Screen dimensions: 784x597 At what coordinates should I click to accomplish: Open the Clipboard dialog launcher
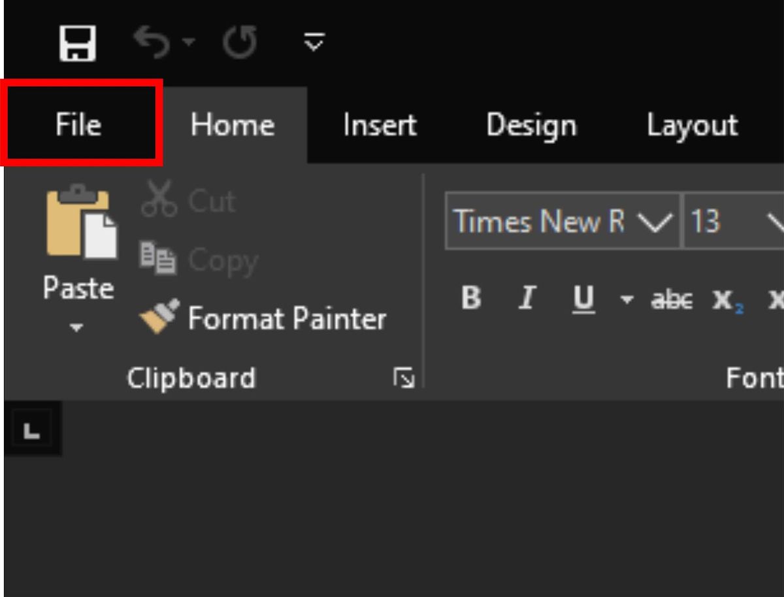pos(404,378)
